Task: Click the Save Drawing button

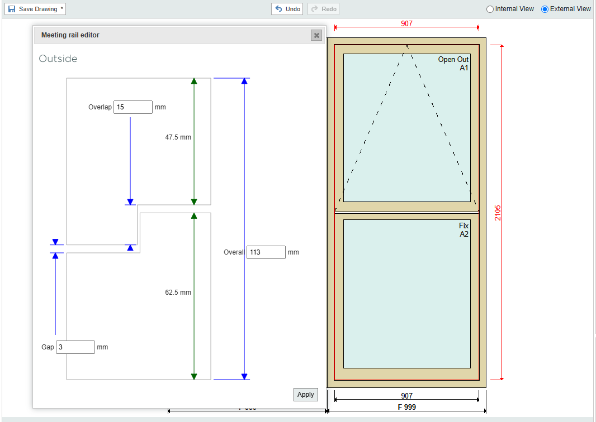Action: [x=36, y=9]
